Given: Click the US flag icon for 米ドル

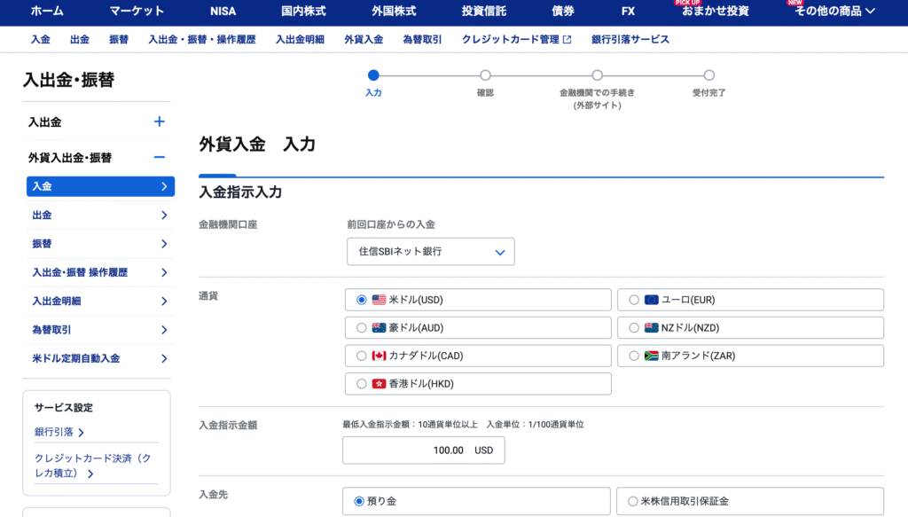Looking at the screenshot, I should pos(379,300).
